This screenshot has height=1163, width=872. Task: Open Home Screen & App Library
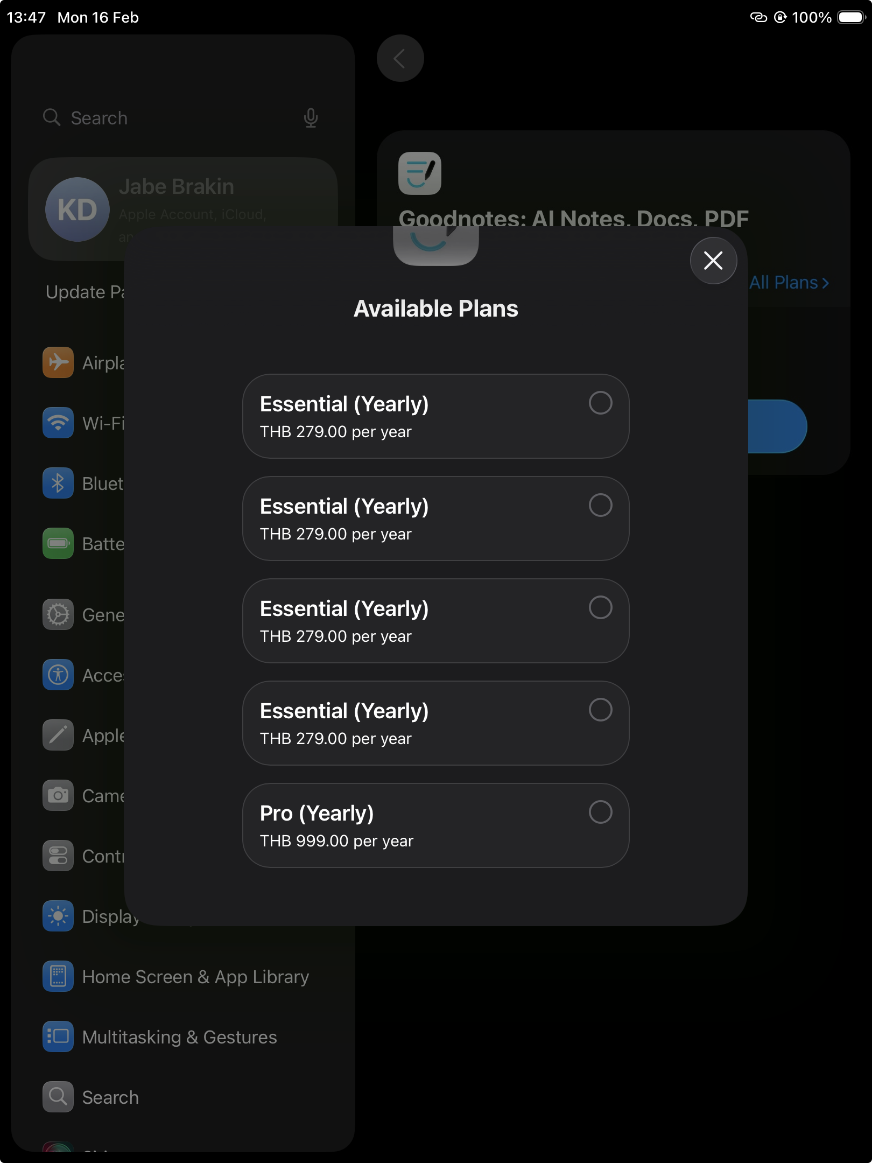[195, 977]
